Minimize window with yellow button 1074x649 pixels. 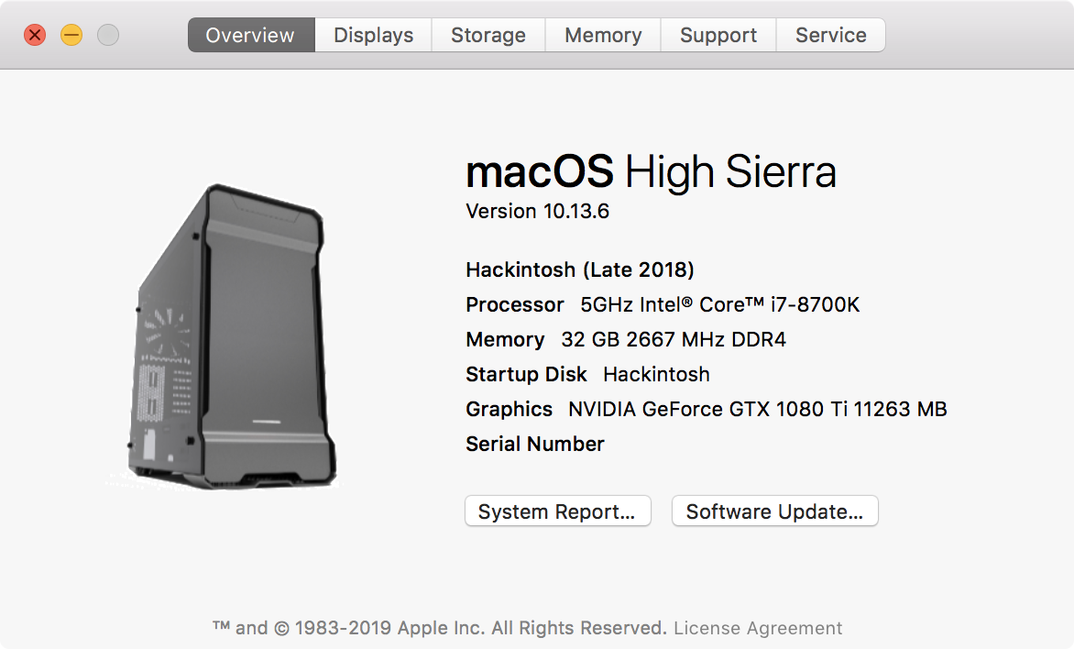(x=71, y=35)
